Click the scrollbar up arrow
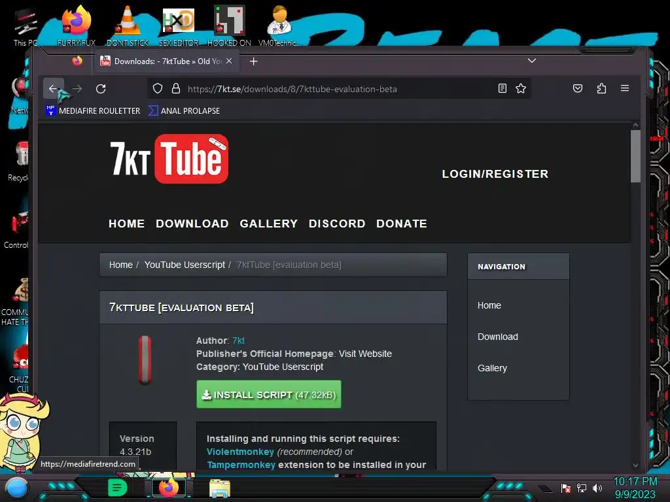This screenshot has width=670, height=502. pyautogui.click(x=635, y=125)
